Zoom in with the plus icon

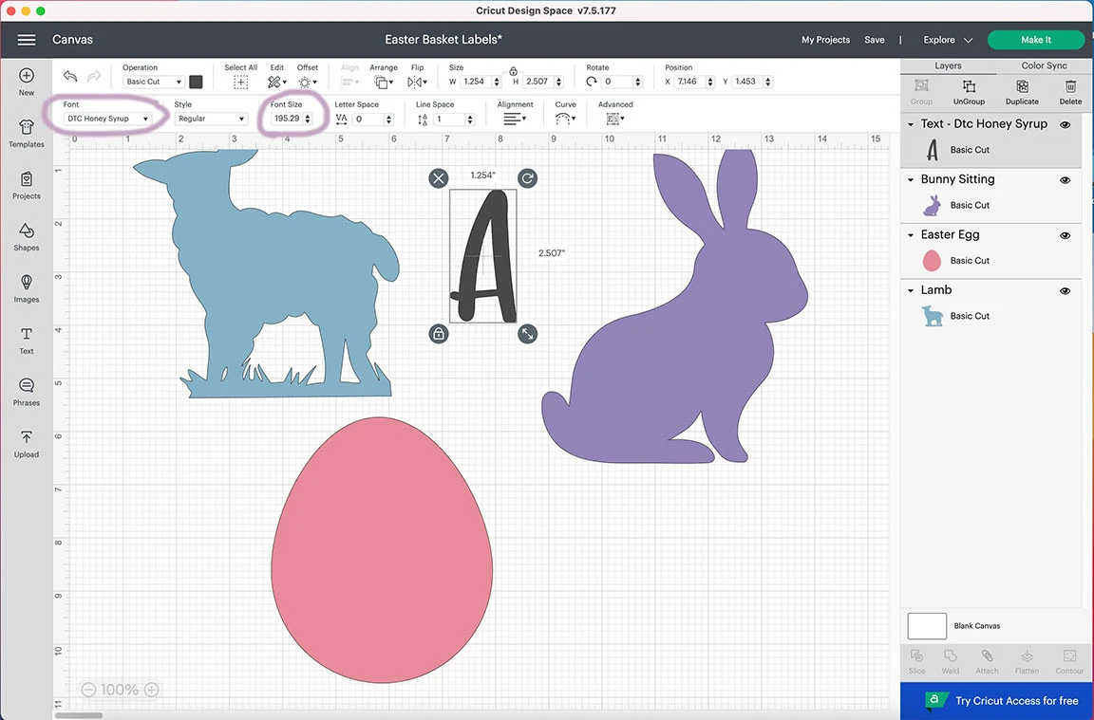151,690
